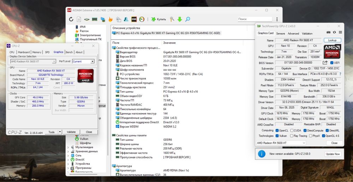Select PCI Express 4.0 x16 Gigabyte device row
The image size is (353, 182).
pyautogui.click(x=167, y=33)
